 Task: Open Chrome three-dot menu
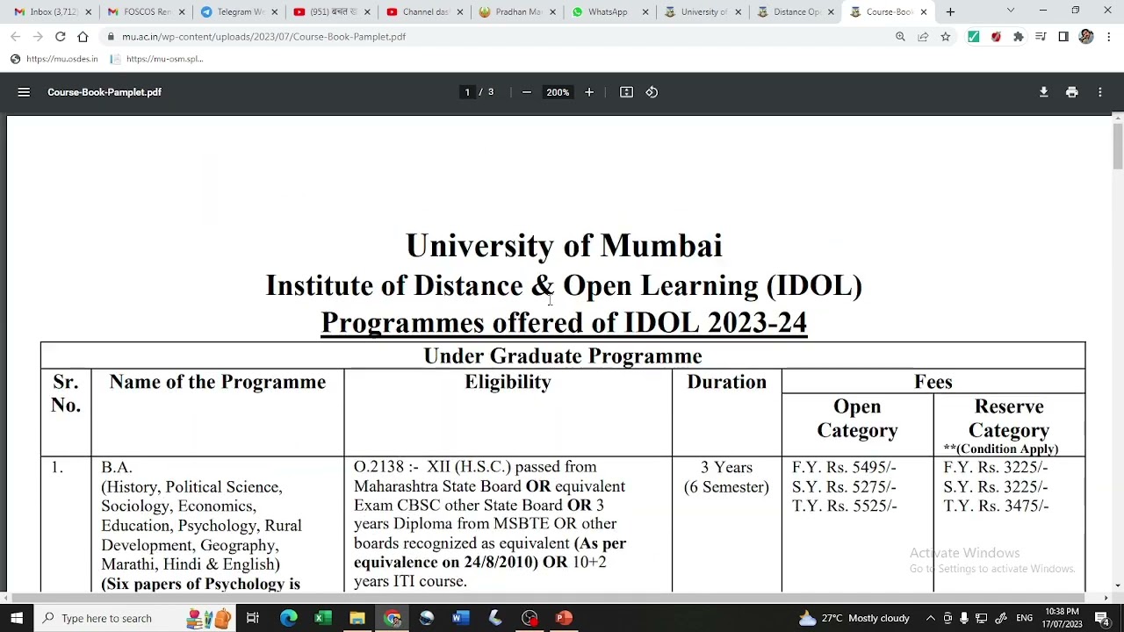tap(1109, 37)
